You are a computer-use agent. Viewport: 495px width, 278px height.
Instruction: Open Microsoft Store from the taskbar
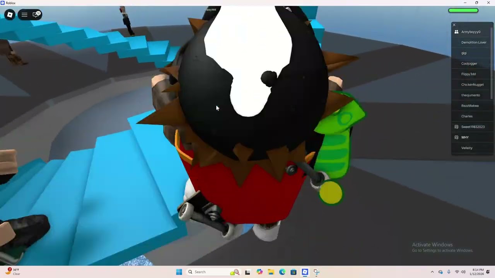[294, 272]
